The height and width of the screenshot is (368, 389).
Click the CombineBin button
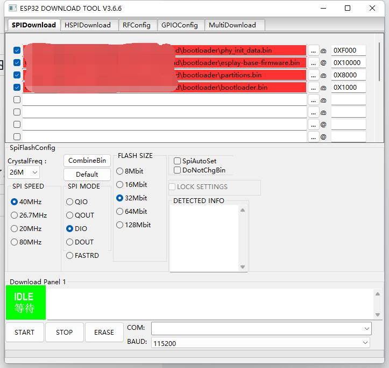(87, 161)
